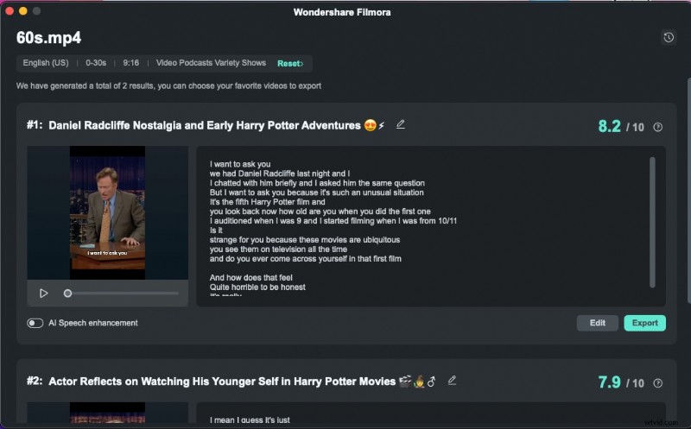Click inside the first result's transcript text
The width and height of the screenshot is (691, 429).
pos(345,224)
